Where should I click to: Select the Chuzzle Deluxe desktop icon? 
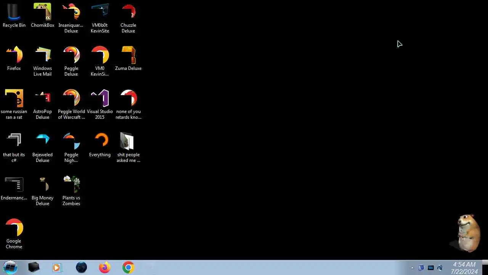[128, 19]
